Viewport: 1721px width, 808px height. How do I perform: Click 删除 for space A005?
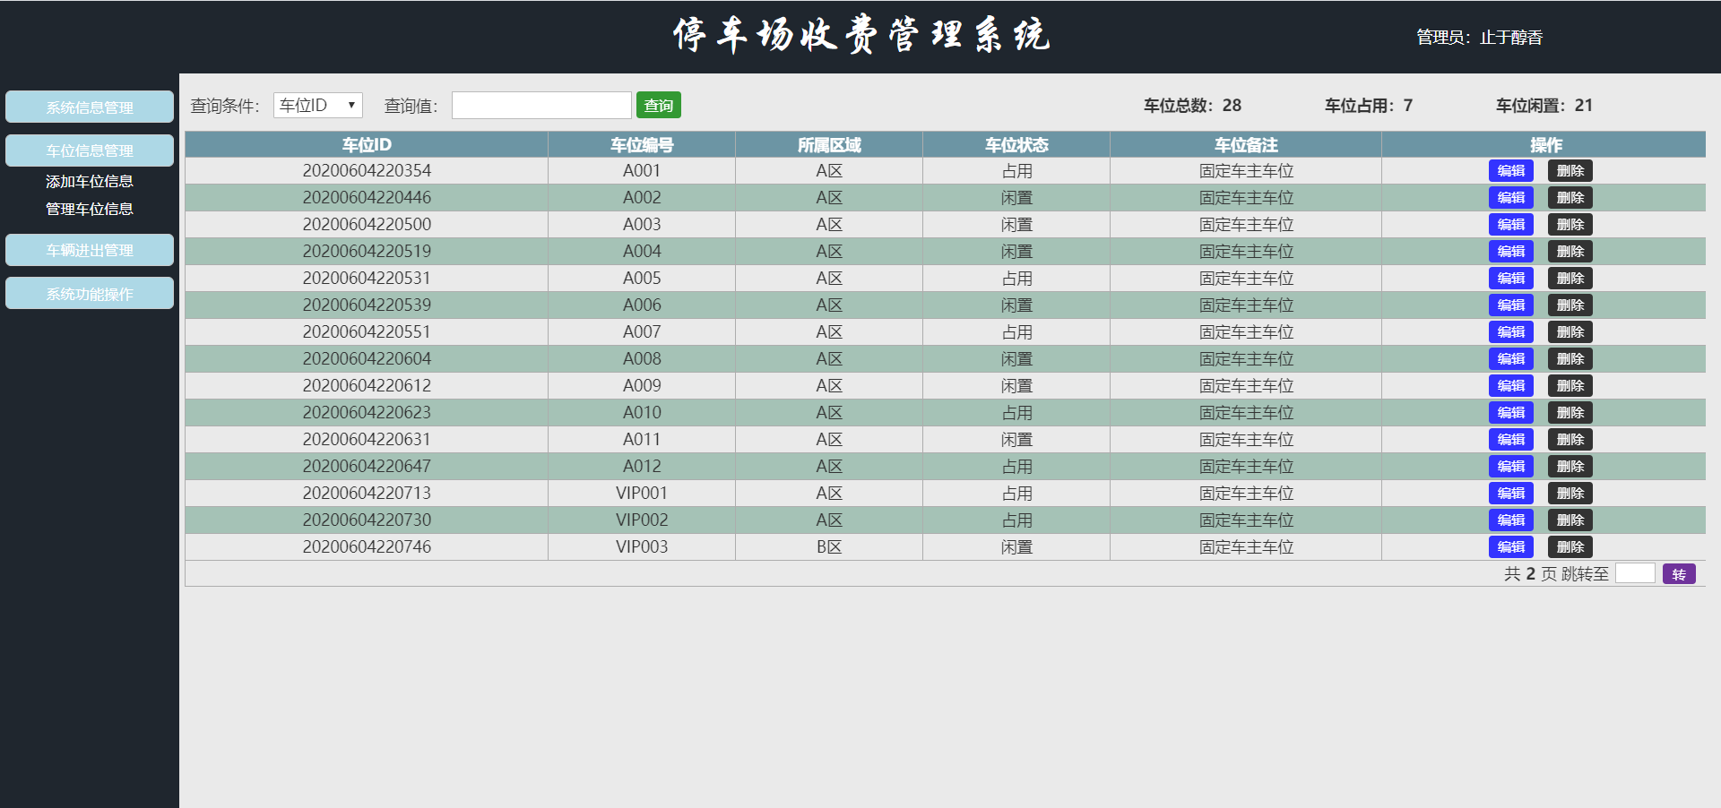(x=1570, y=278)
